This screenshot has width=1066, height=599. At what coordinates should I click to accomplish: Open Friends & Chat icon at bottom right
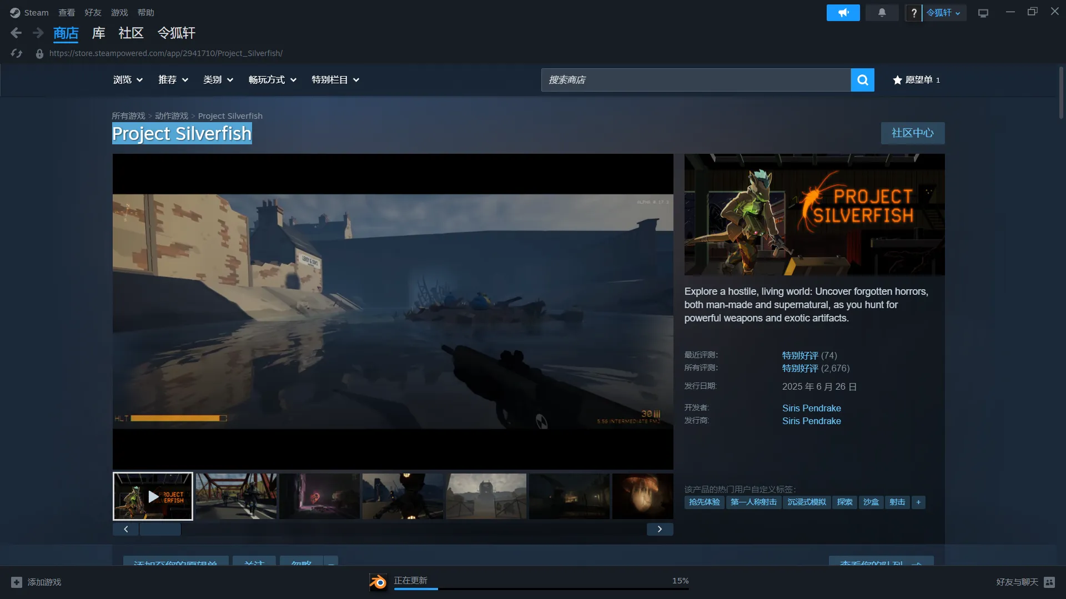point(1049,582)
